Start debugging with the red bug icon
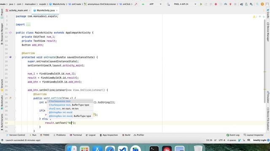 pos(216,4)
